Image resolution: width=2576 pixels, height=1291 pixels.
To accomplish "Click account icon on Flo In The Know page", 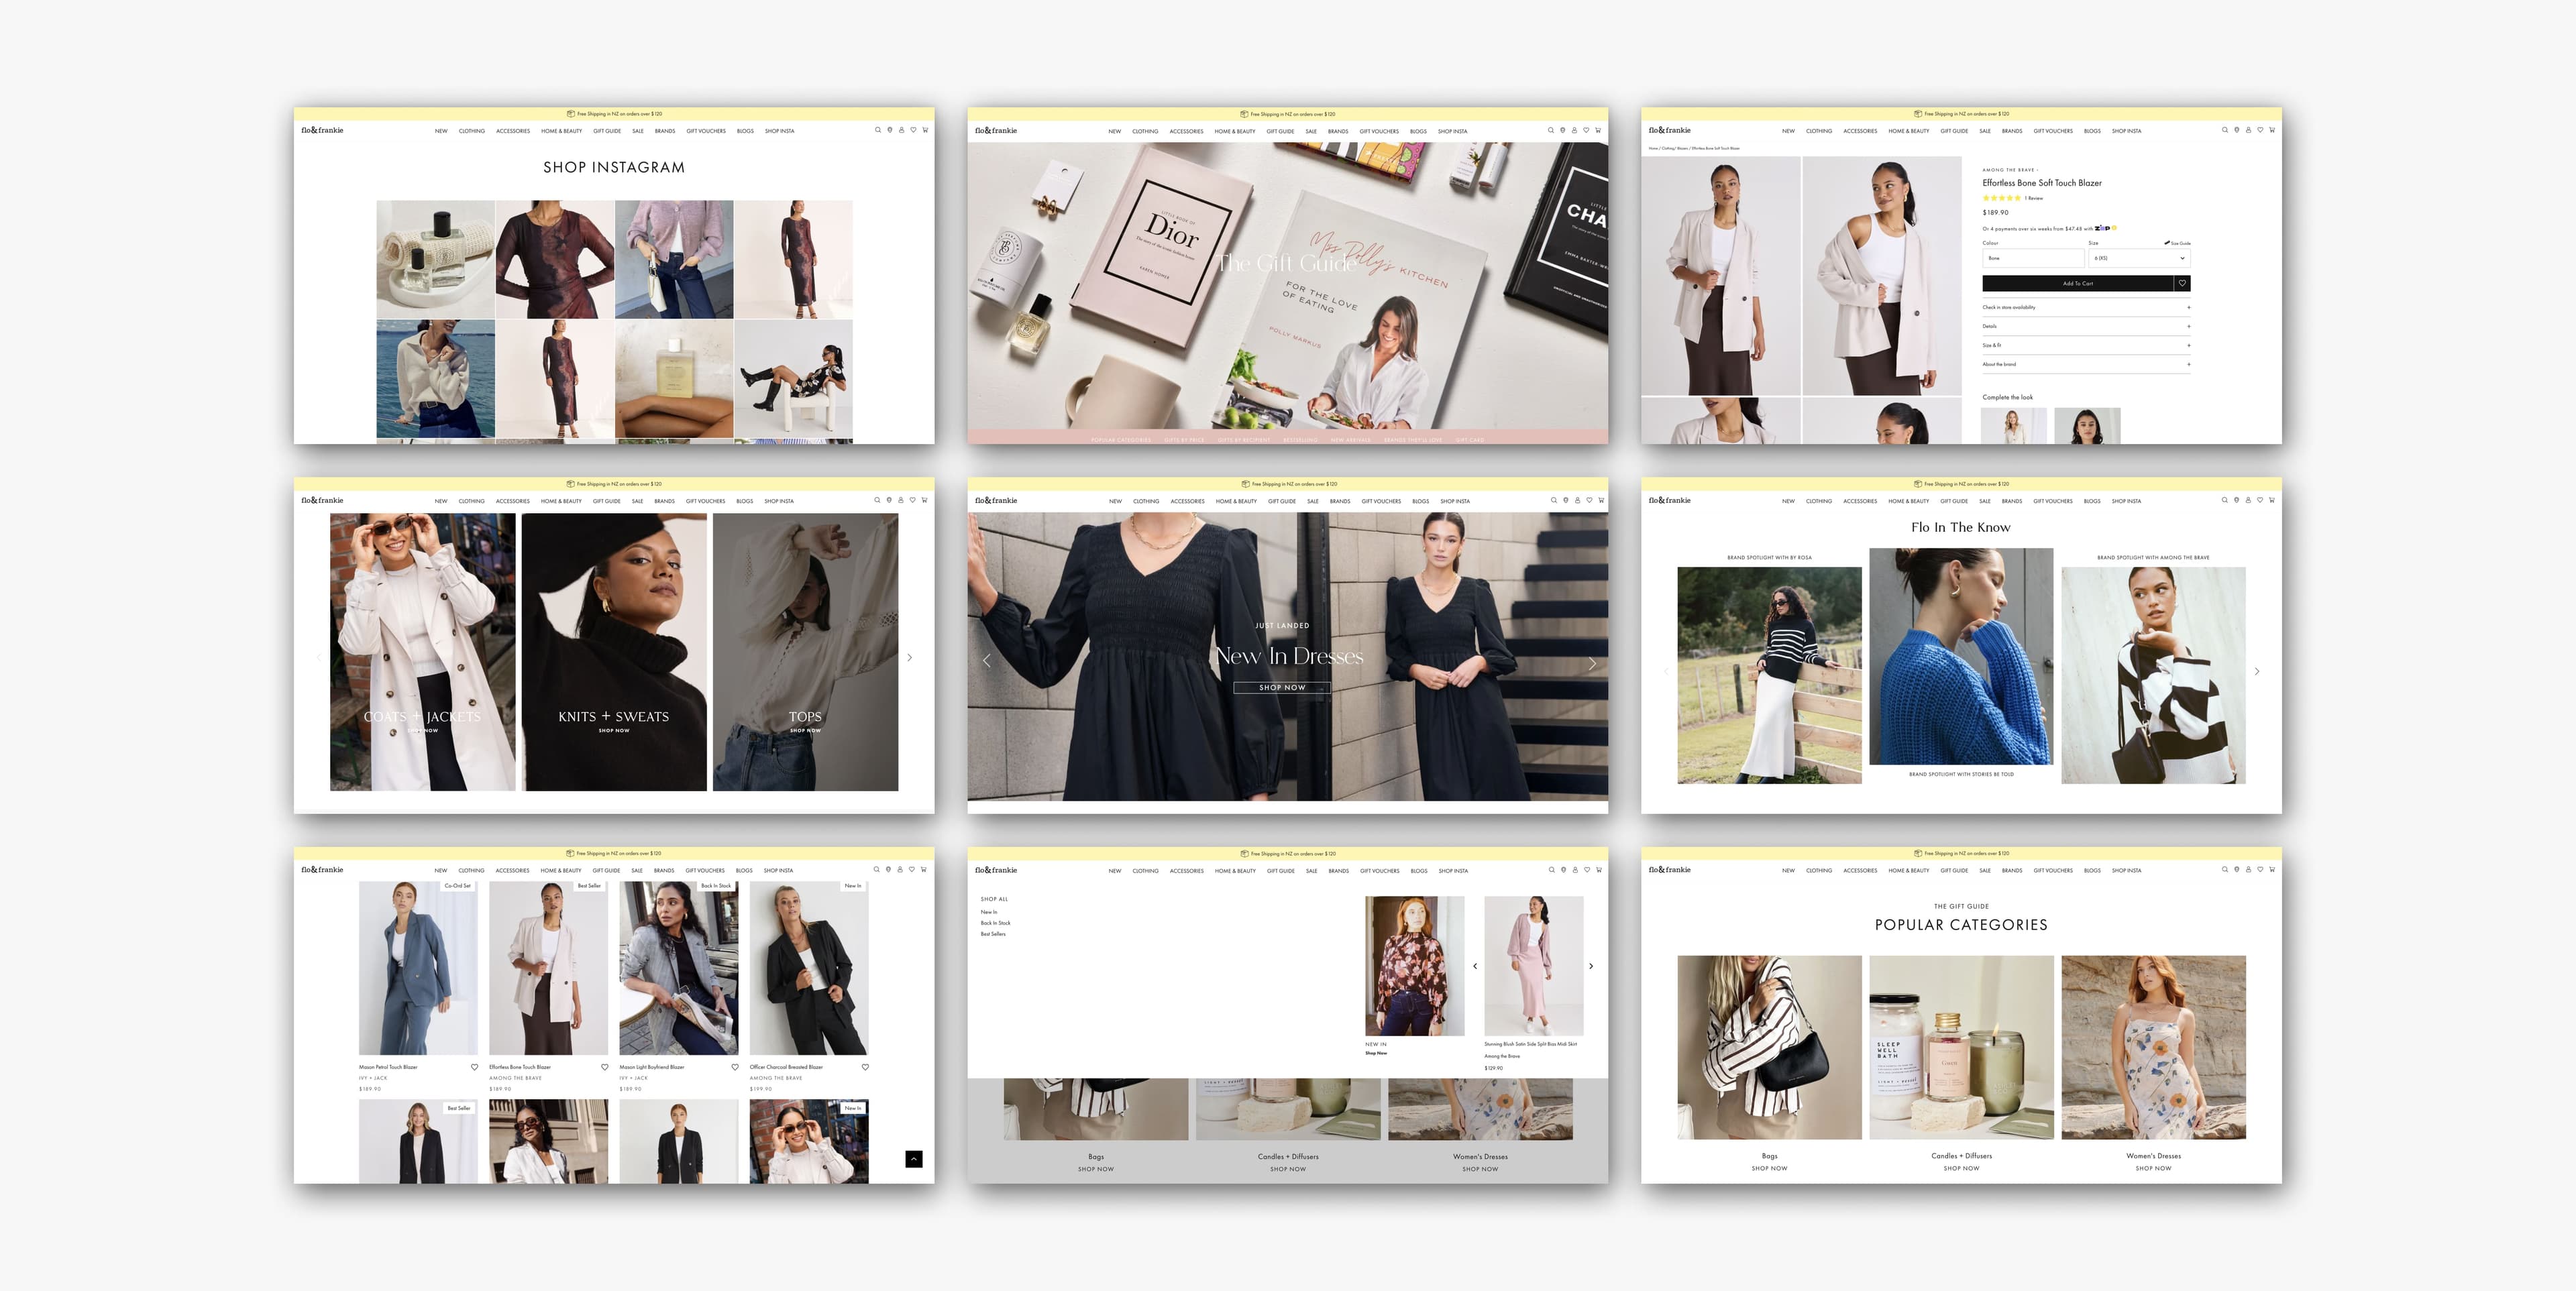I will pos(2248,500).
